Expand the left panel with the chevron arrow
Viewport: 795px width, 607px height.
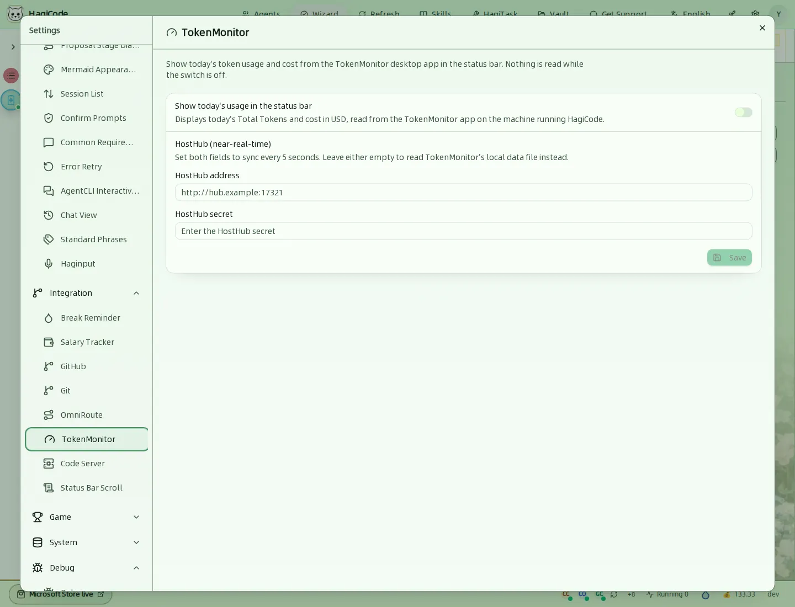pyautogui.click(x=13, y=47)
